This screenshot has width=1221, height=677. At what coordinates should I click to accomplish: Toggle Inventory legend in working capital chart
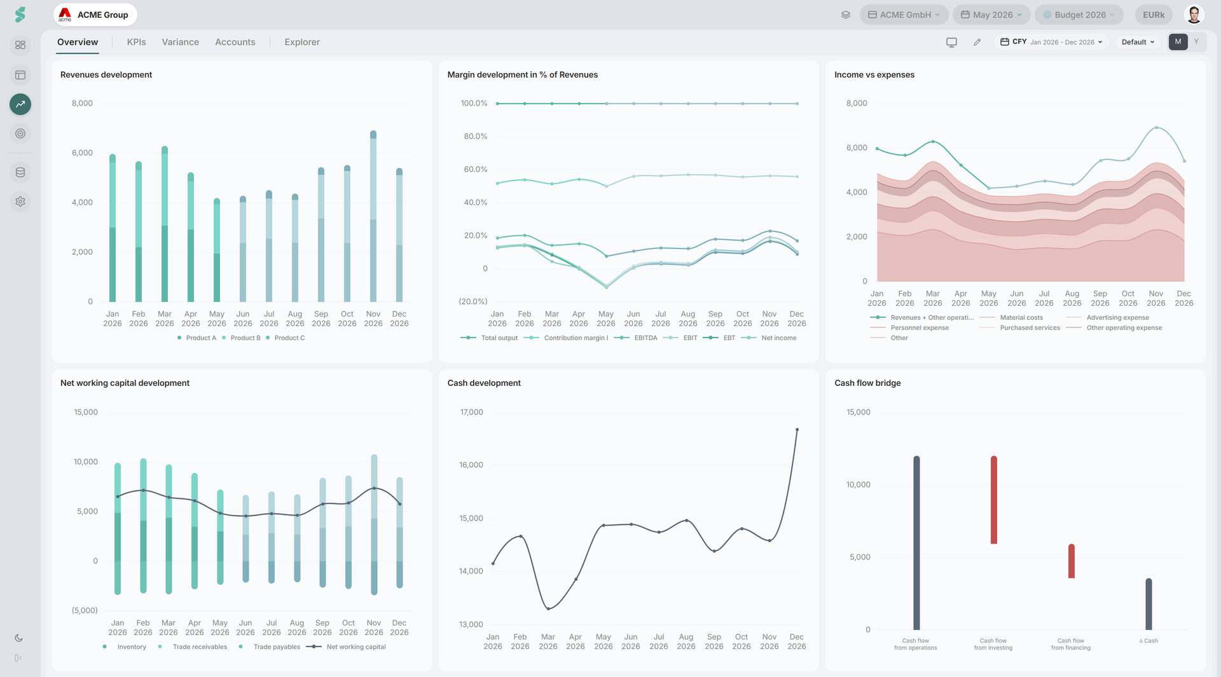click(x=125, y=647)
